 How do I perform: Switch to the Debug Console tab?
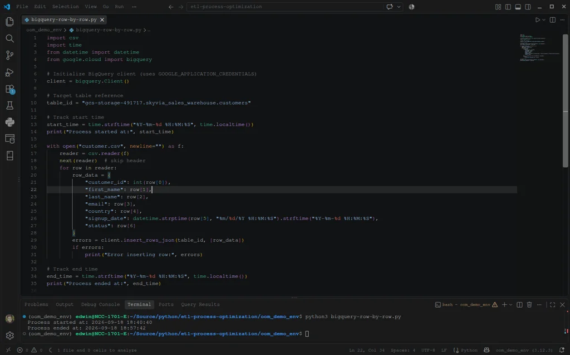[x=100, y=304]
